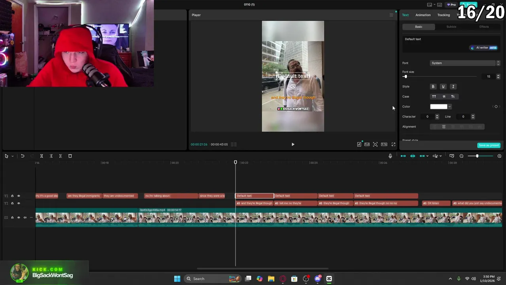Click the Pro badge button in title bar
Screen dimensions: 506x285
(x=451, y=5)
